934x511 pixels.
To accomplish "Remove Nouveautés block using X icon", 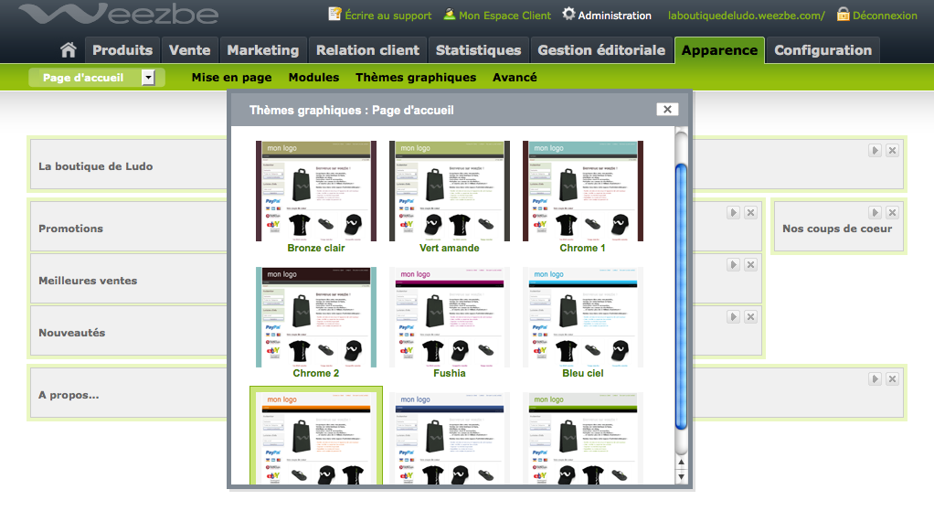I will pos(750,317).
